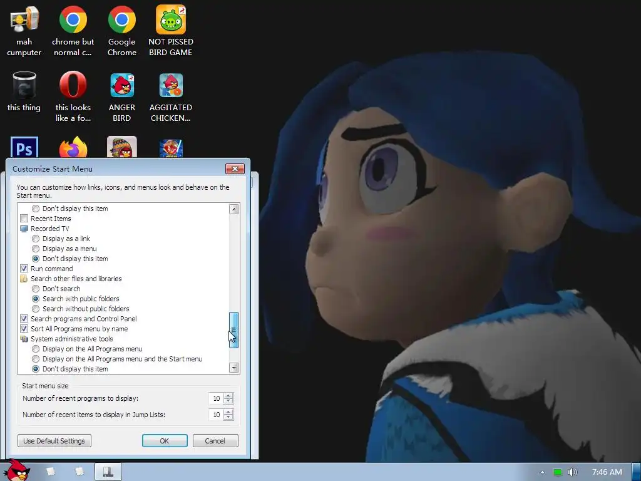Launch the Google Chrome desktop shortcut

click(122, 31)
